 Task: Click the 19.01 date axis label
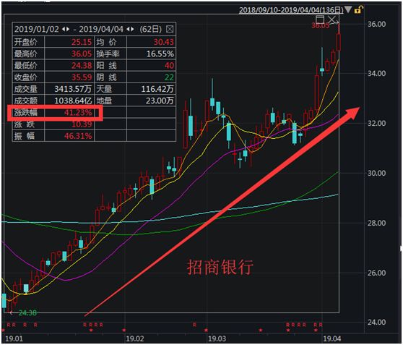(x=14, y=338)
